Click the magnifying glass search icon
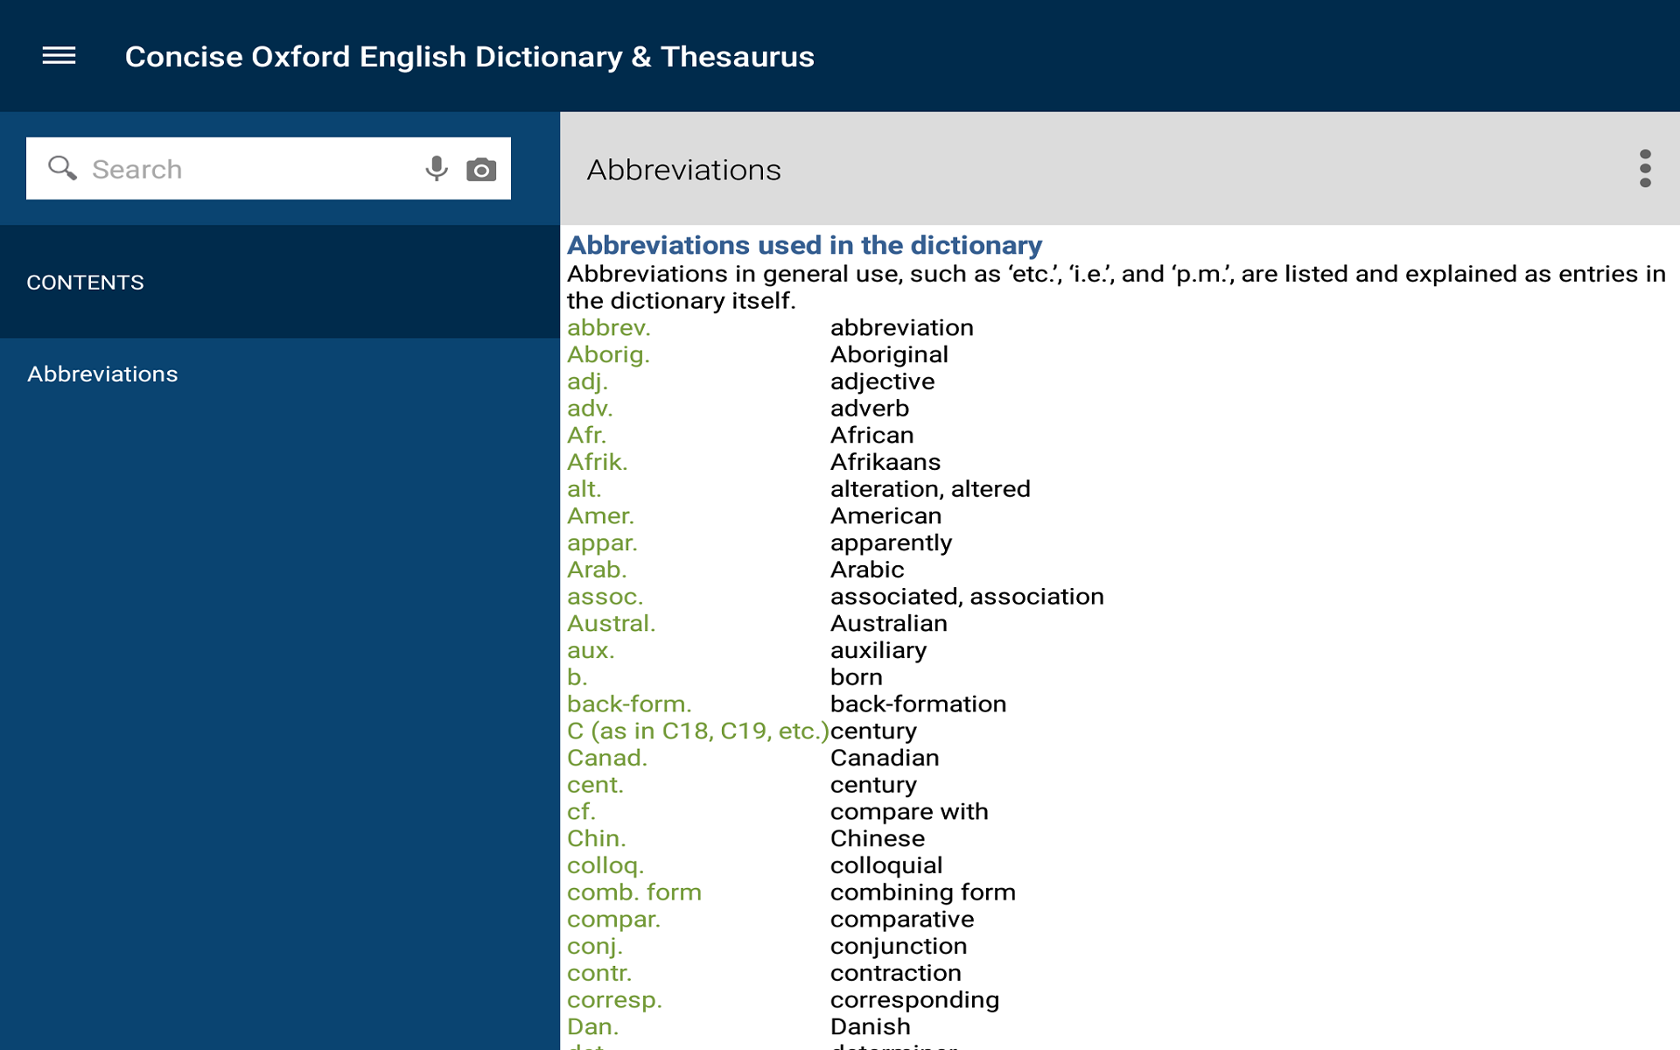 pos(61,168)
